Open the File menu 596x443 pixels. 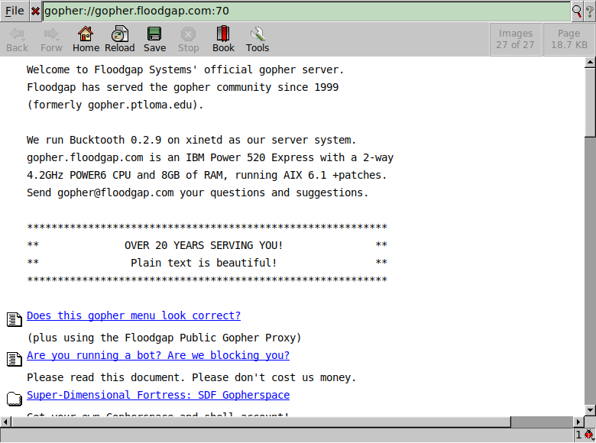click(x=15, y=11)
